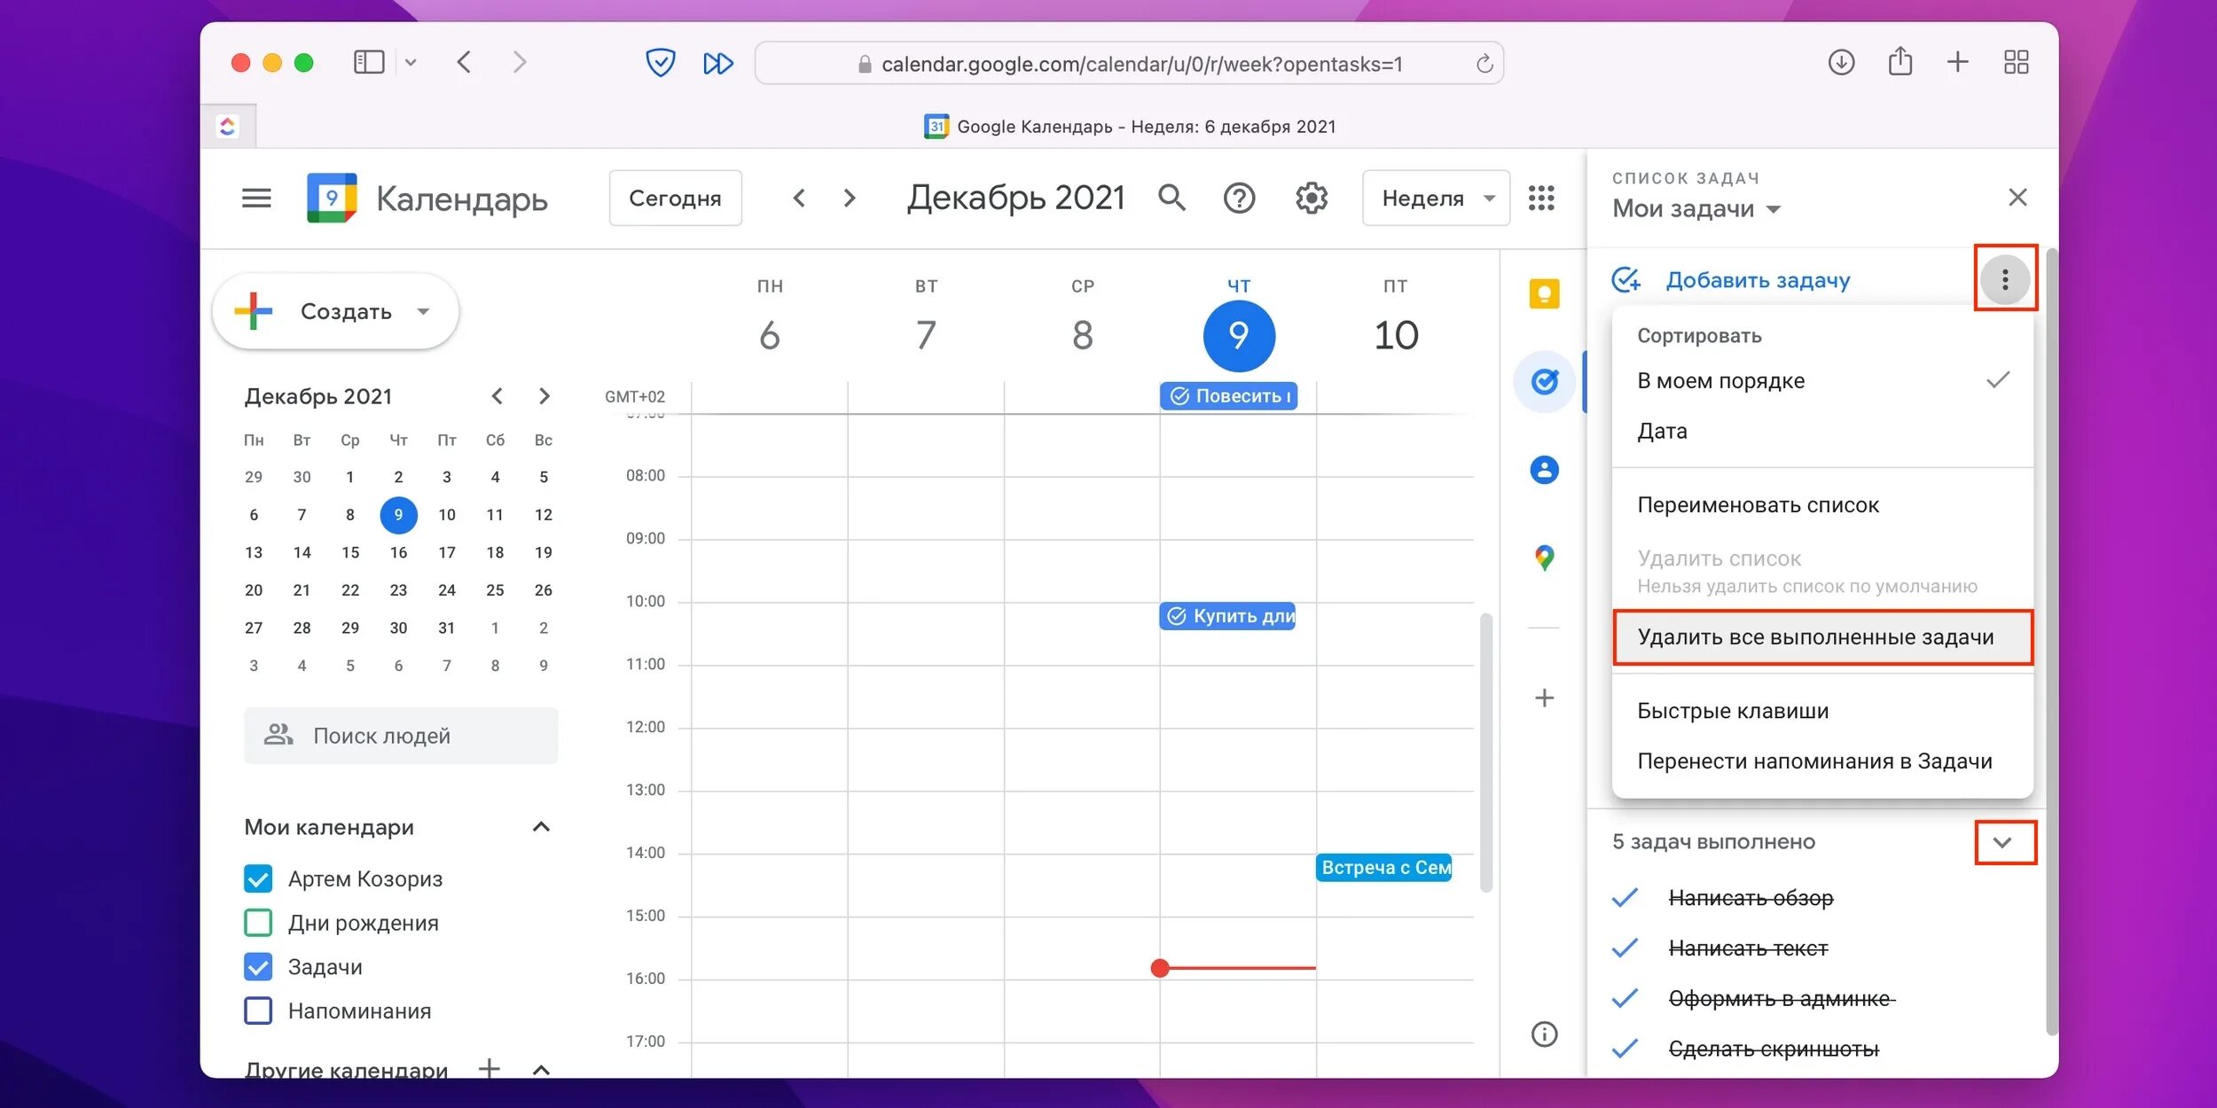The height and width of the screenshot is (1108, 2217).
Task: Toggle the Дни рождения calendar checkbox
Action: click(257, 923)
